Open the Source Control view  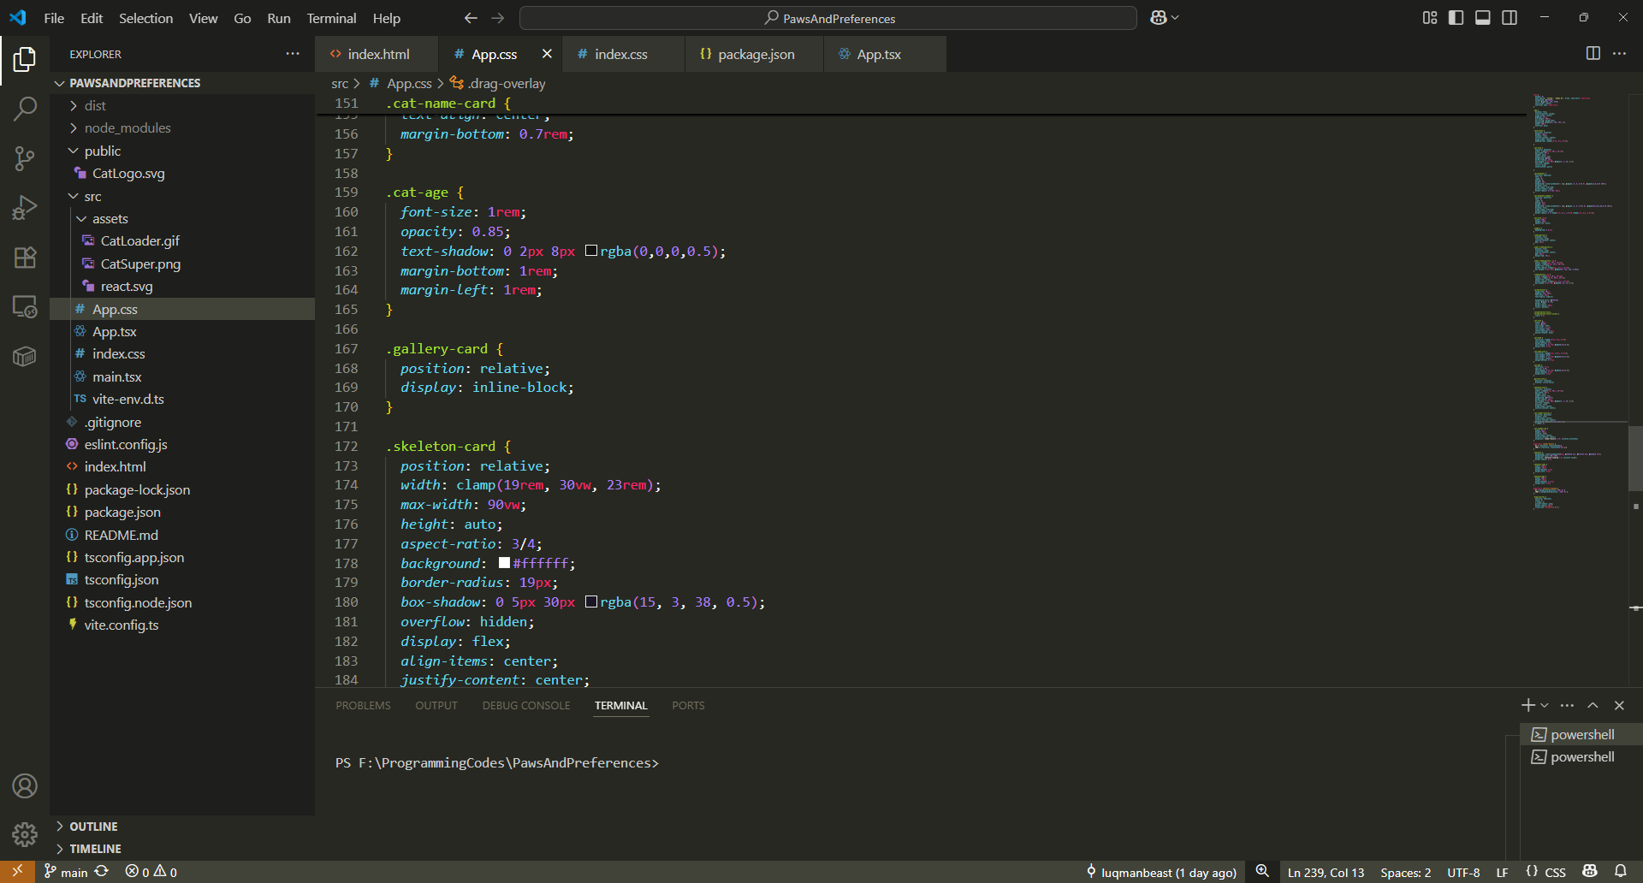coord(25,158)
